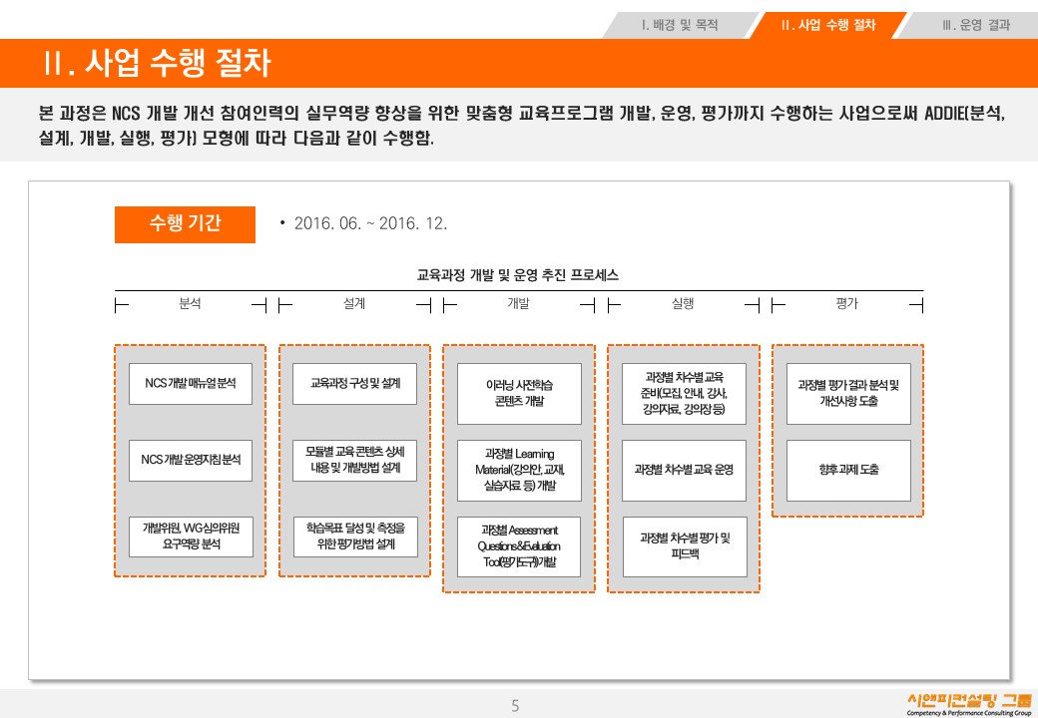Click the '모듈별 교육 콘텐츠 상세 내용' box
1038x718 pixels.
point(355,460)
